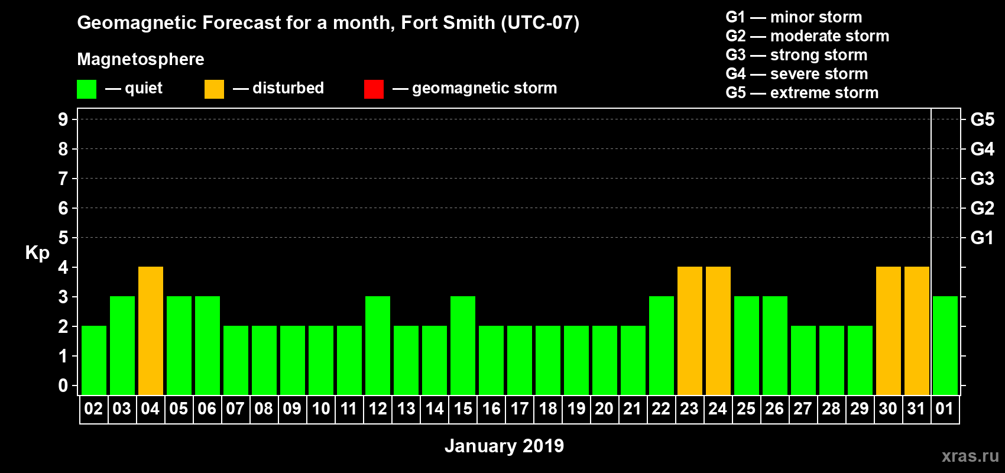Click the date label 13

406,409
